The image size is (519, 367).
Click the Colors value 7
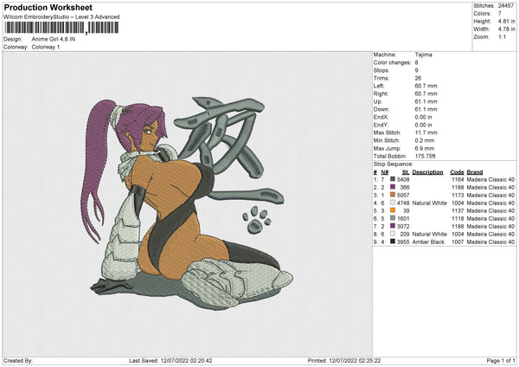click(500, 14)
